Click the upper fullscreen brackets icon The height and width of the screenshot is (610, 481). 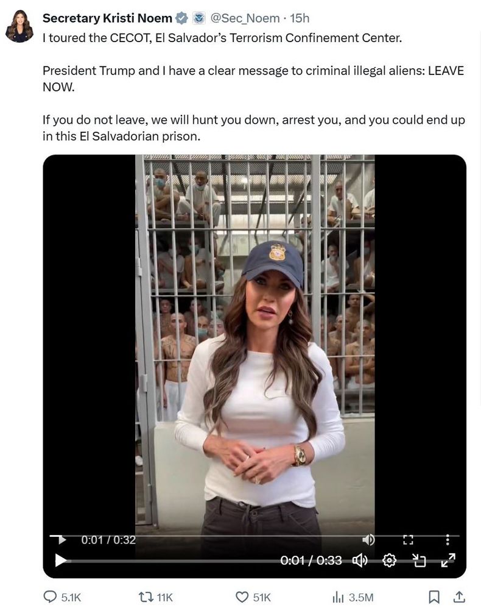coord(408,540)
